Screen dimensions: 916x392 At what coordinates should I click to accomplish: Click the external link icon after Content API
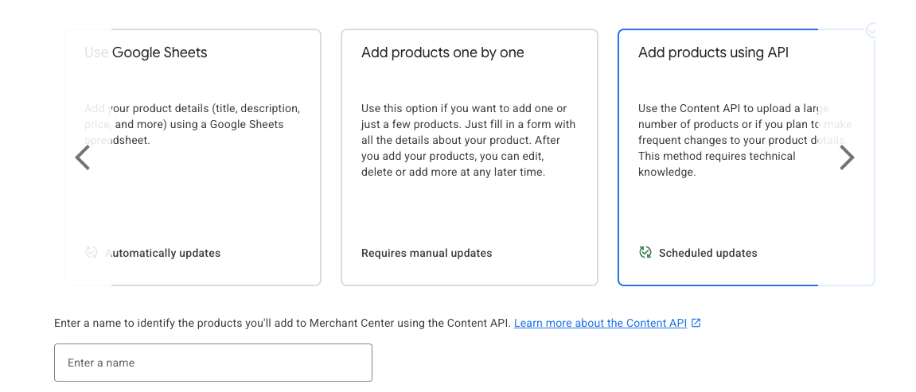coord(696,323)
